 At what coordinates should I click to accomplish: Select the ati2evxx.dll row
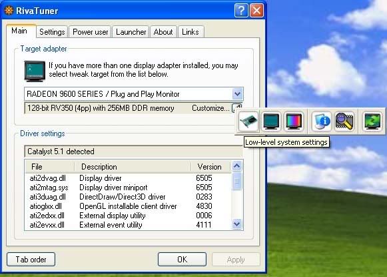[x=128, y=225]
